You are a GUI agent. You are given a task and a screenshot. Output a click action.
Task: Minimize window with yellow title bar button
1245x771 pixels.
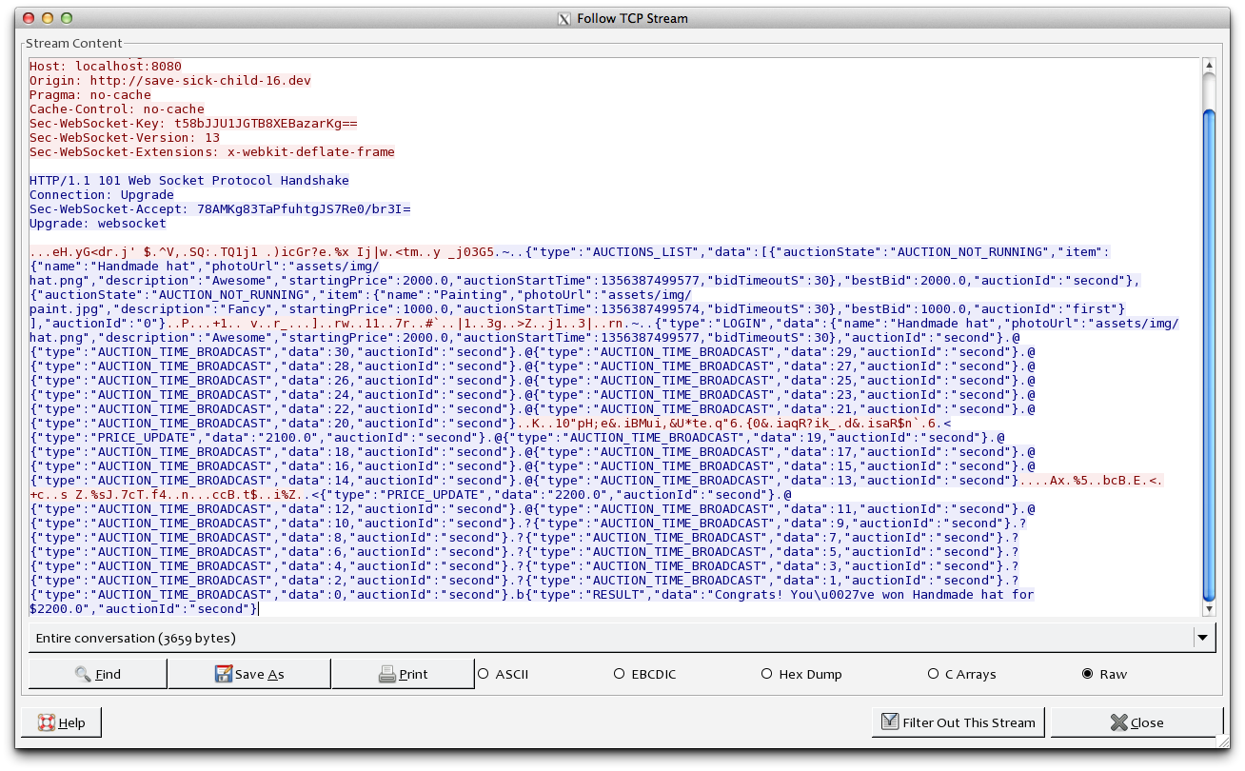point(48,18)
